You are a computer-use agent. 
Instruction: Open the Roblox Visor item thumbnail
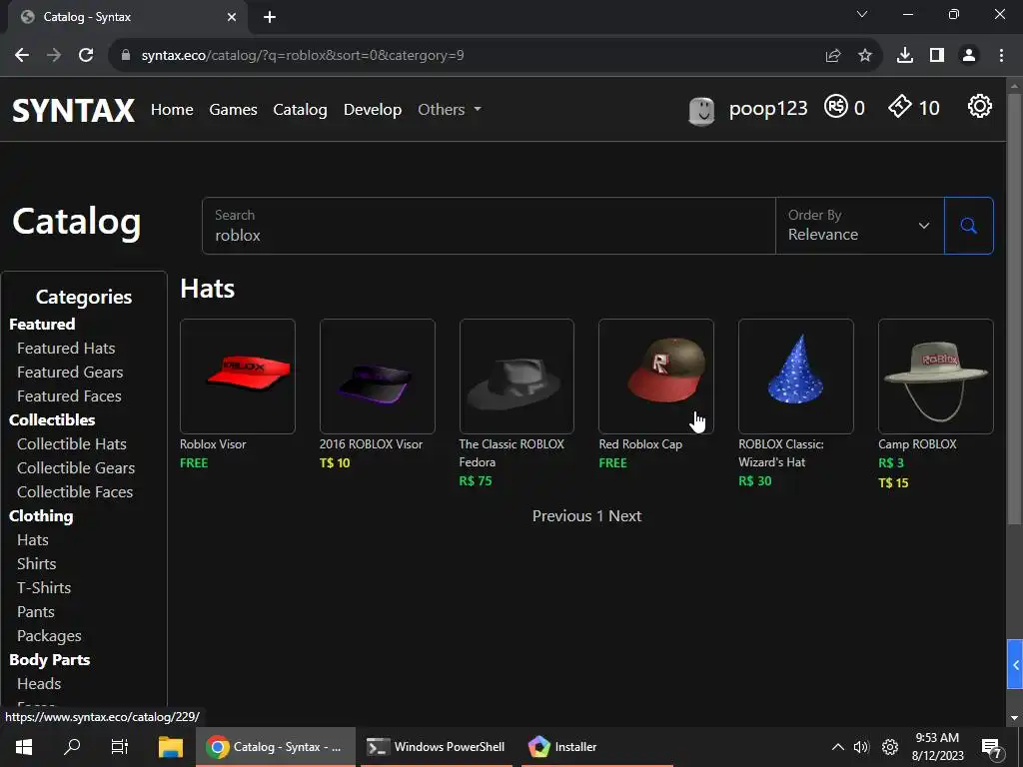click(238, 377)
